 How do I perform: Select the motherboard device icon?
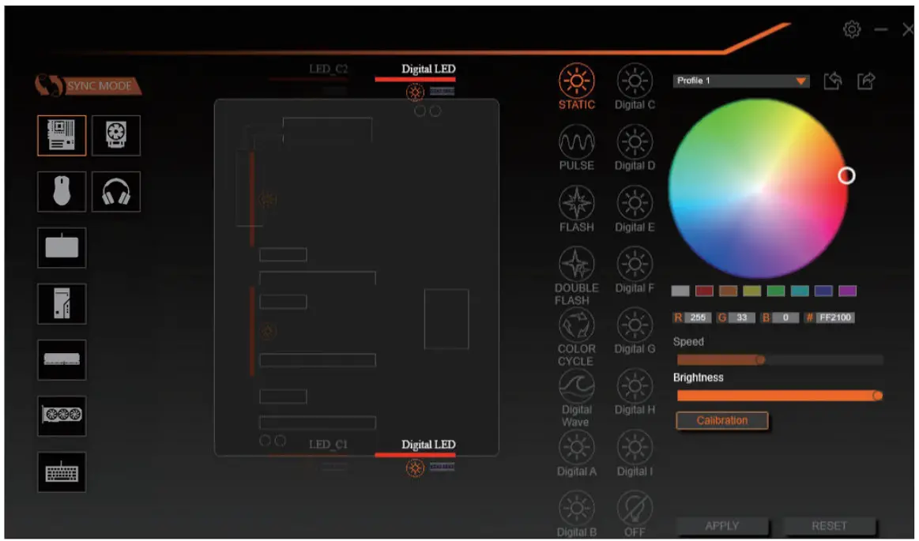[61, 135]
